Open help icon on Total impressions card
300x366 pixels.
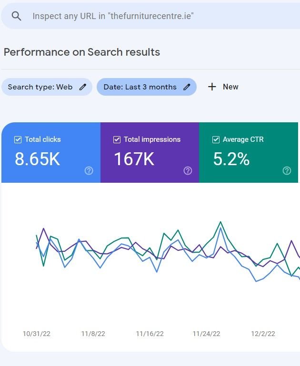[188, 170]
